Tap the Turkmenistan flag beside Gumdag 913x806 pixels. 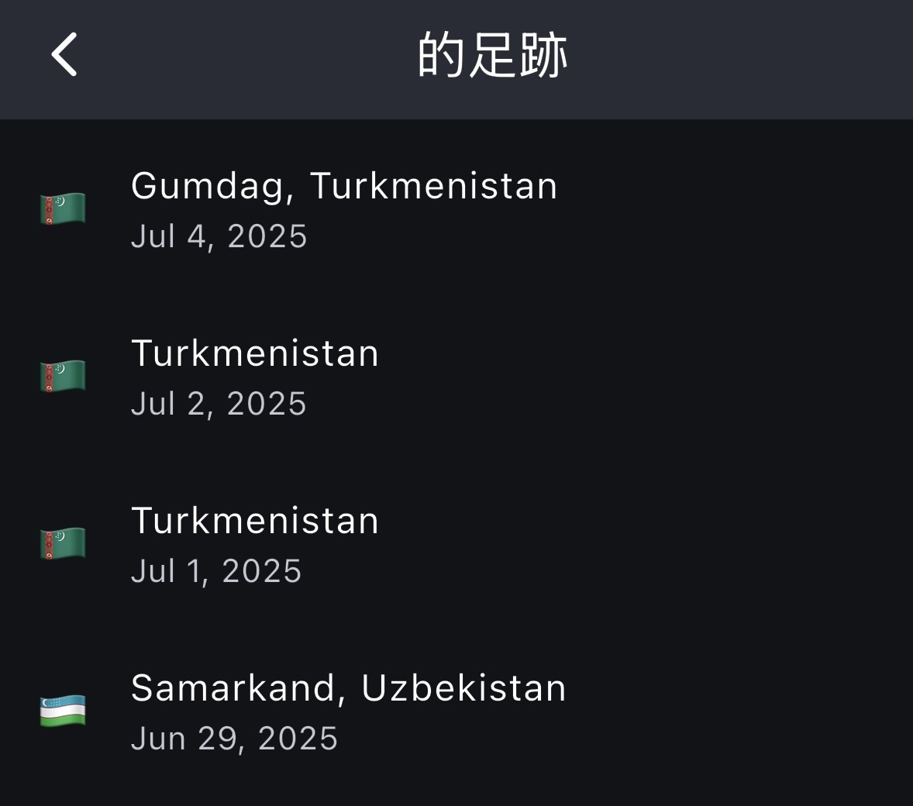pos(63,209)
